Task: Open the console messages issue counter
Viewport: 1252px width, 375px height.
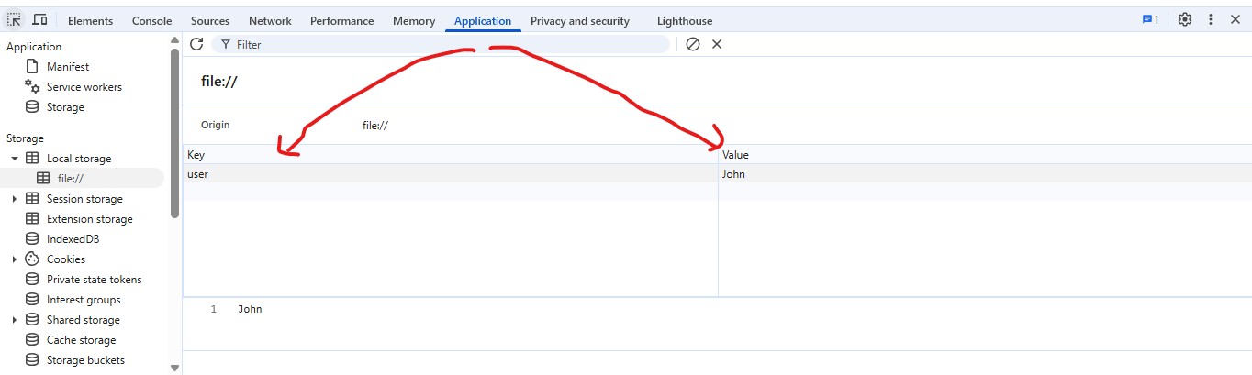Action: click(x=1150, y=19)
